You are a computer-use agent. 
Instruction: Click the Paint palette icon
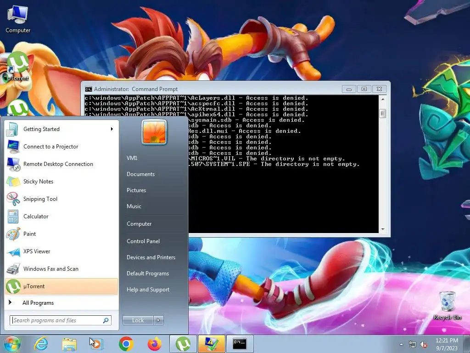13,234
